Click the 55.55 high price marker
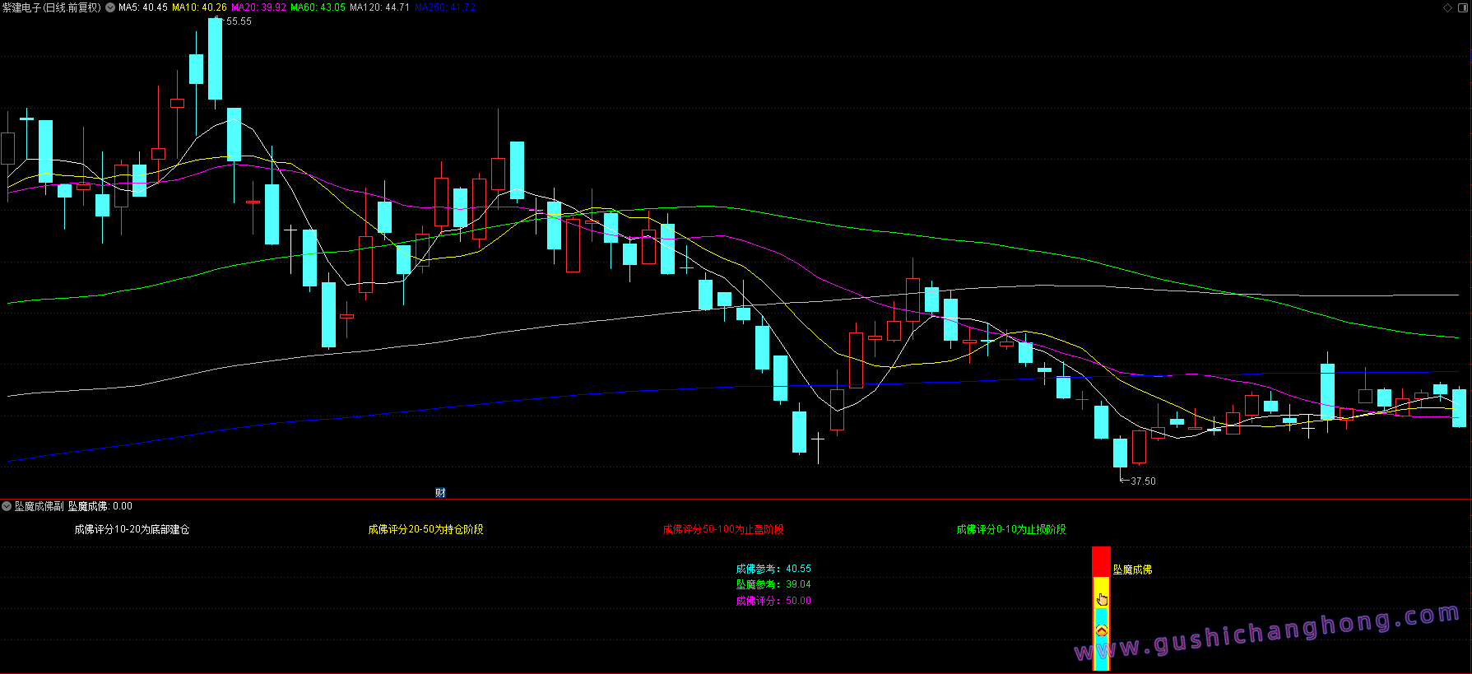 [x=238, y=21]
